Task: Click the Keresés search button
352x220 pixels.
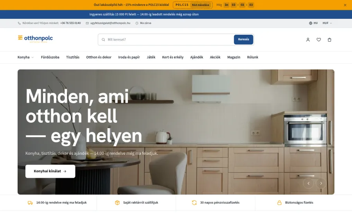Action: [244, 39]
